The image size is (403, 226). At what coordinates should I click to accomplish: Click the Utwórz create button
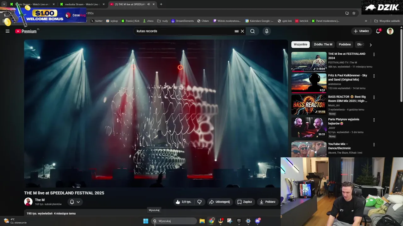click(361, 31)
